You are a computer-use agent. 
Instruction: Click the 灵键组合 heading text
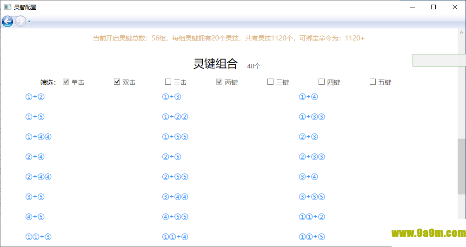[215, 64]
